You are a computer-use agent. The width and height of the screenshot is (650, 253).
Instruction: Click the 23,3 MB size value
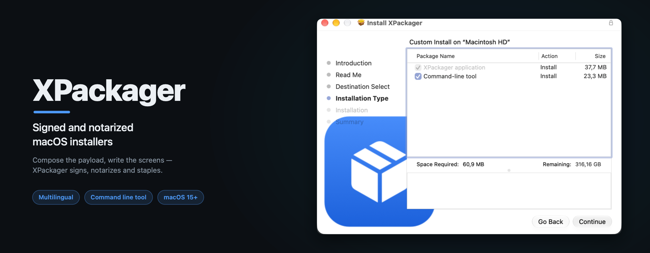click(x=595, y=76)
